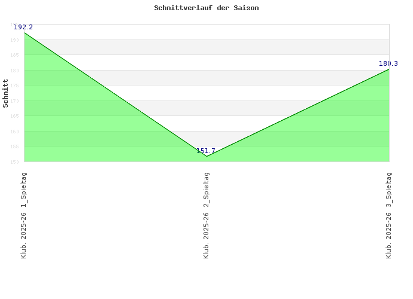Click the chart title "Schnittverlauf der Saison"
Viewport: 413px width, 299px height.
206,8
